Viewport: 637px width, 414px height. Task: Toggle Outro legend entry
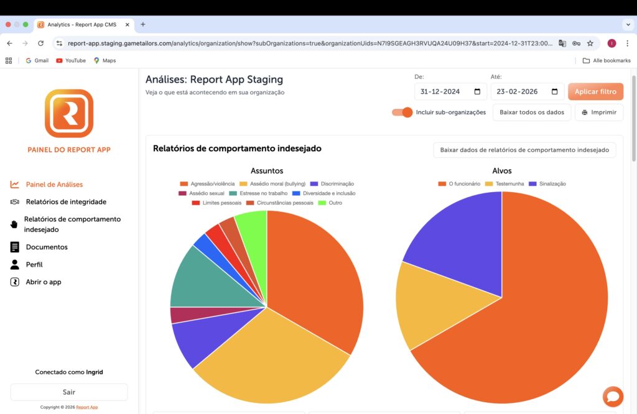pyautogui.click(x=330, y=203)
